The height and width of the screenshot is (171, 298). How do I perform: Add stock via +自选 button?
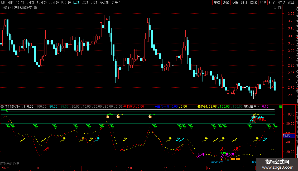pos(281,2)
